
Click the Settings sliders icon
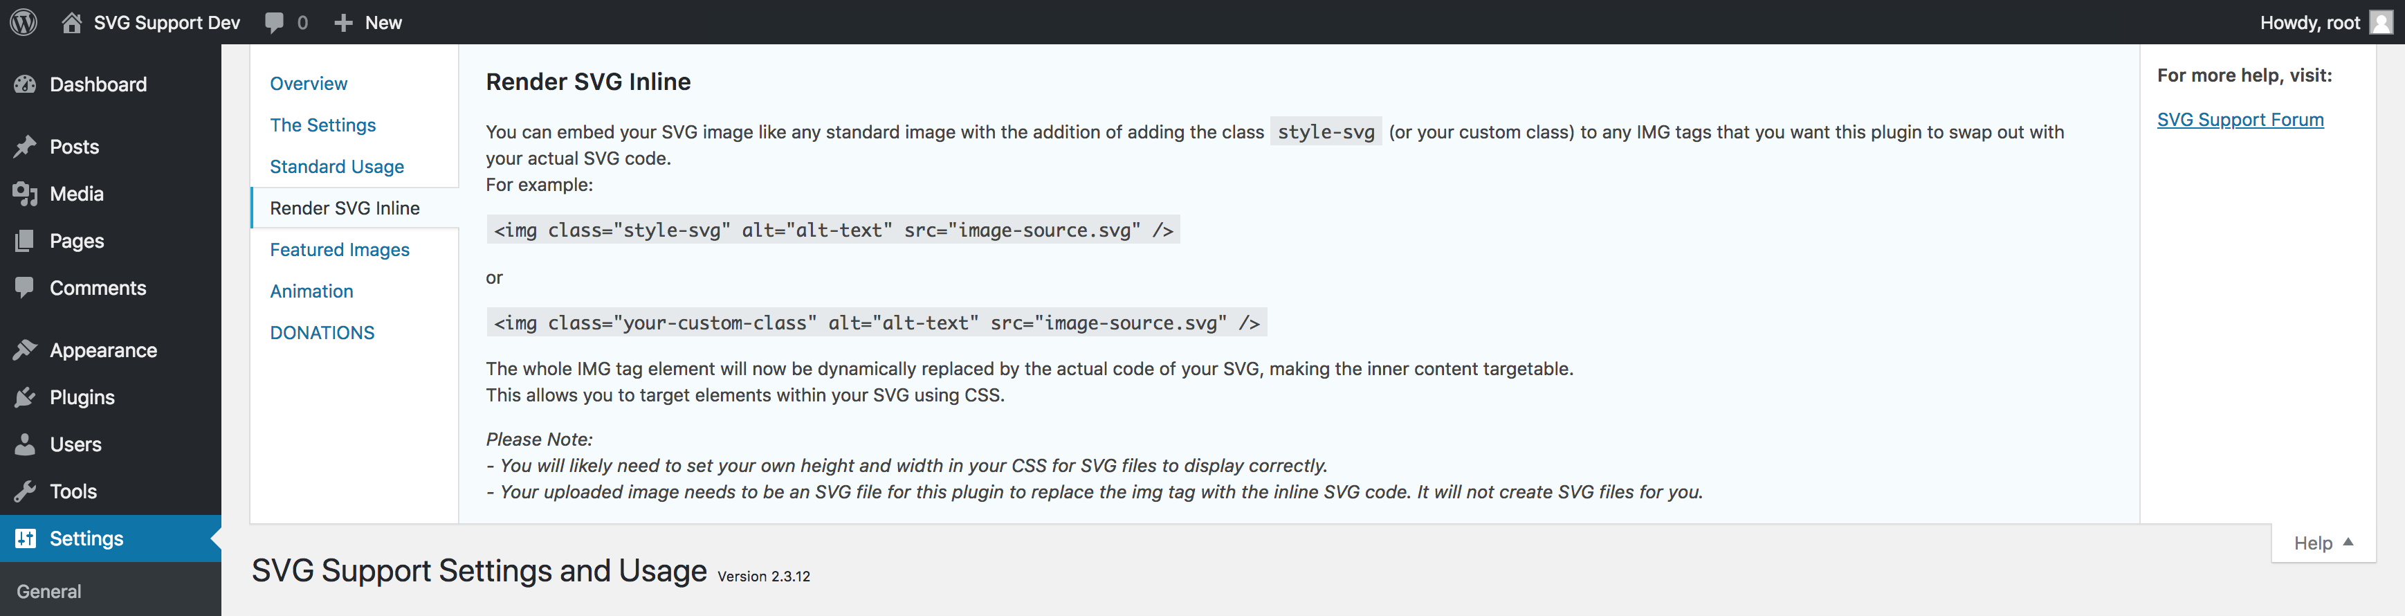[x=25, y=538]
